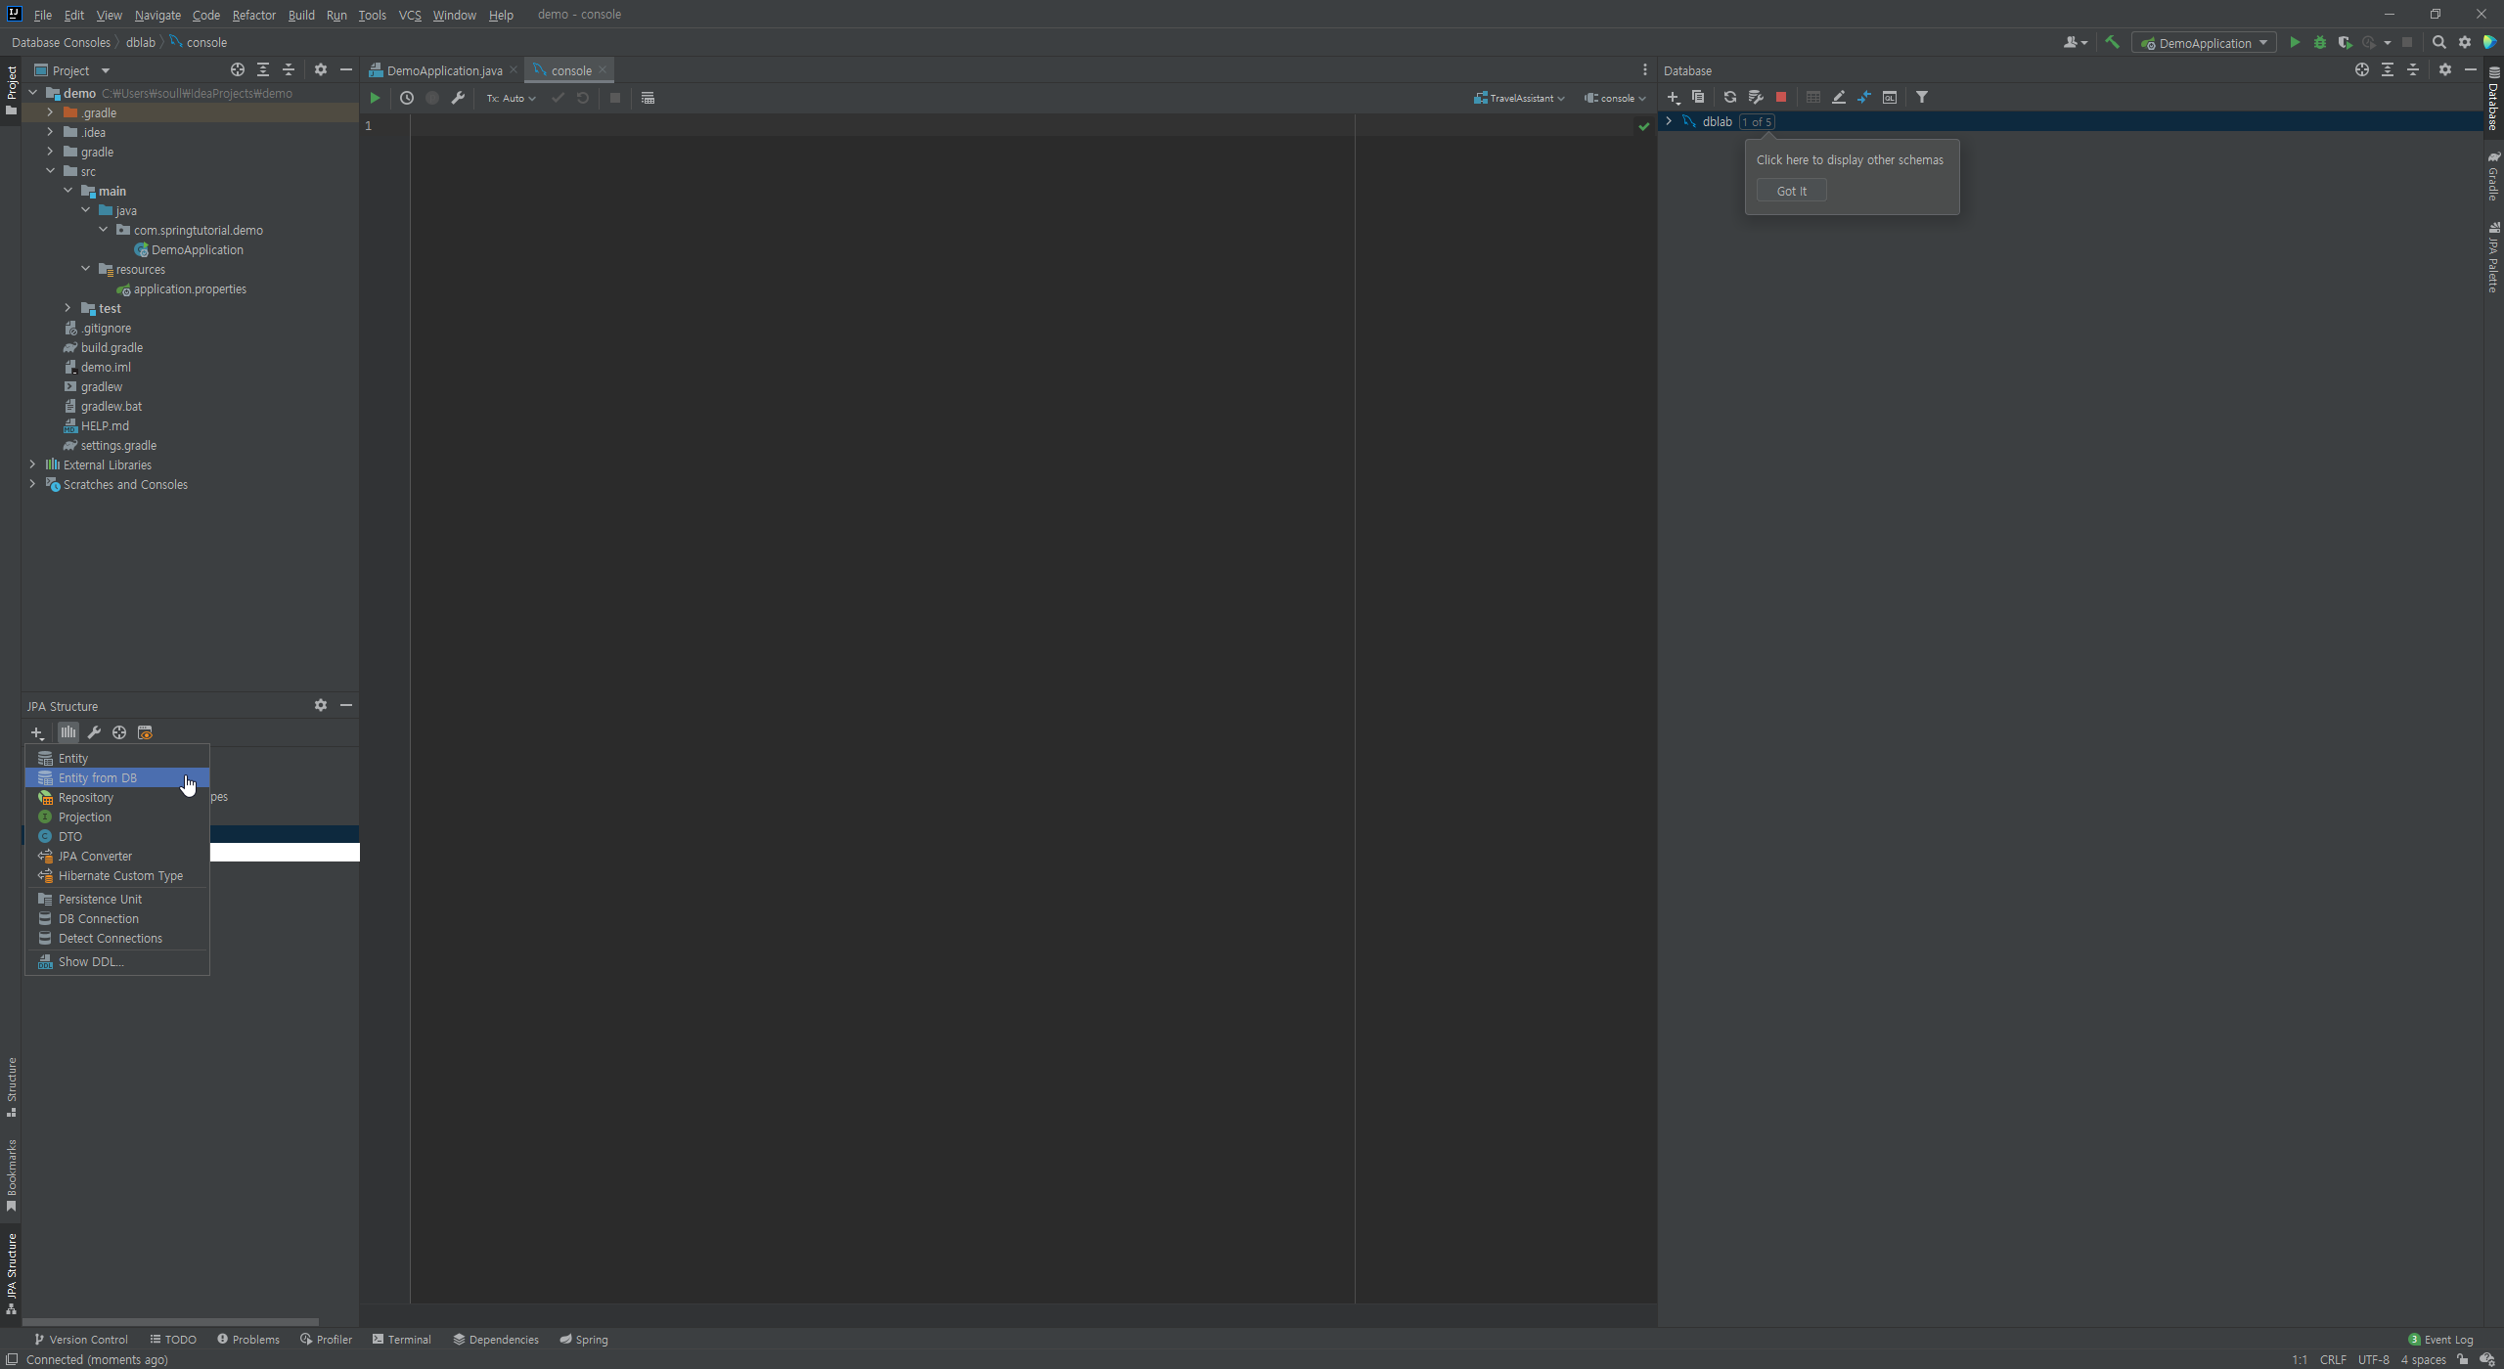
Task: Expand the dblab data source node
Action: pos(1669,121)
